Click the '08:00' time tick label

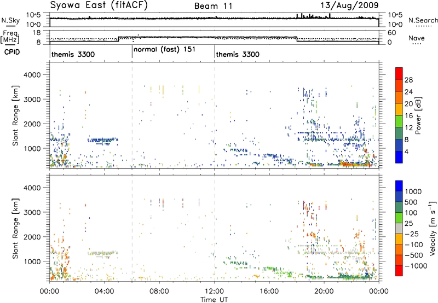[159, 292]
